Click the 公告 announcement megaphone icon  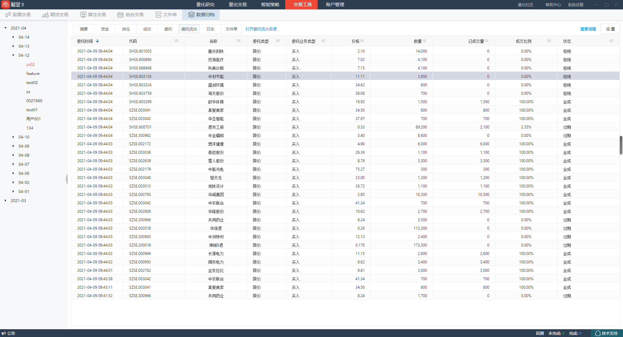(x=4, y=333)
